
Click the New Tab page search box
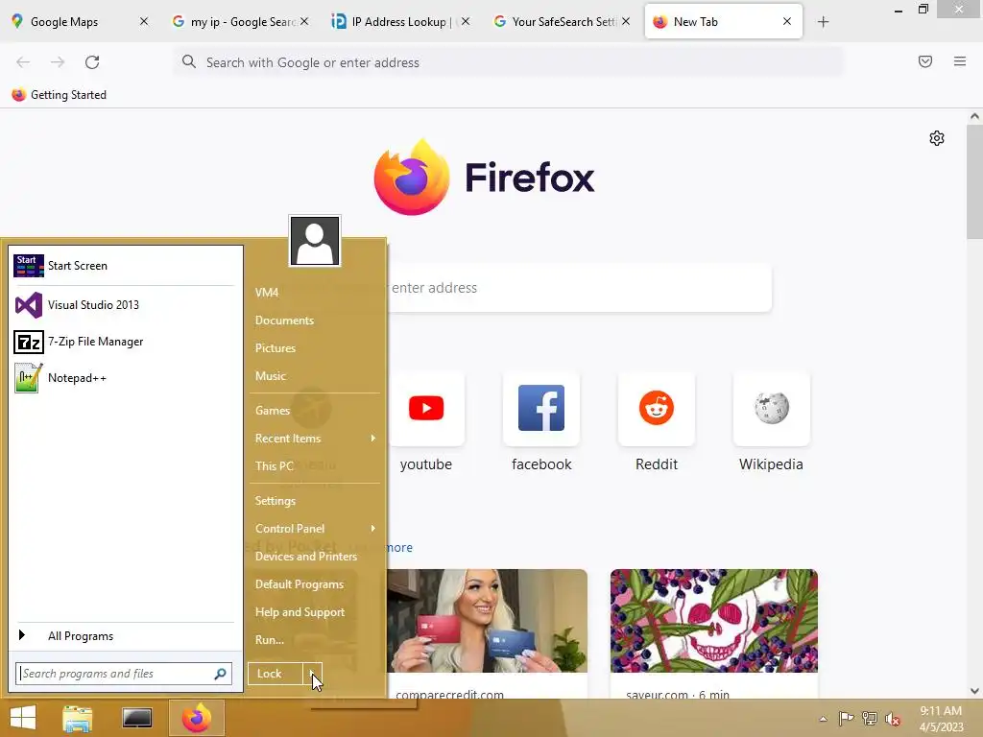(578, 288)
